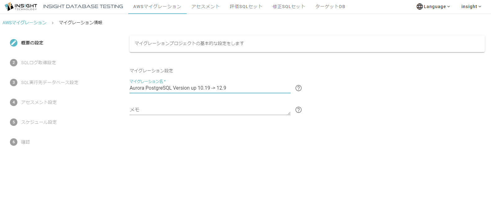Click into the メモ text area
Image resolution: width=491 pixels, height=218 pixels.
click(210, 110)
